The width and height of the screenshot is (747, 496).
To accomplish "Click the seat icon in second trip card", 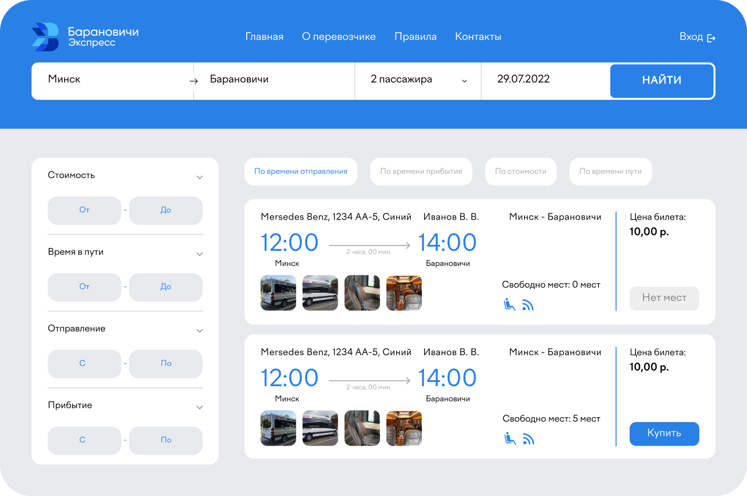I will [x=509, y=438].
